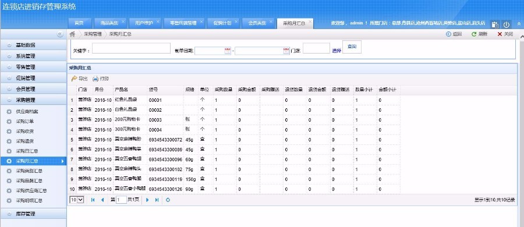Image resolution: width=524 pixels, height=227 pixels.
Task: Click the red 关闭 close button
Action: [505, 34]
